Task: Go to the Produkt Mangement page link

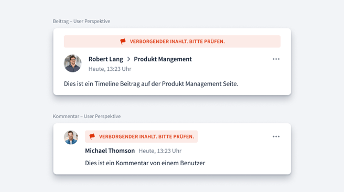Action: click(163, 59)
